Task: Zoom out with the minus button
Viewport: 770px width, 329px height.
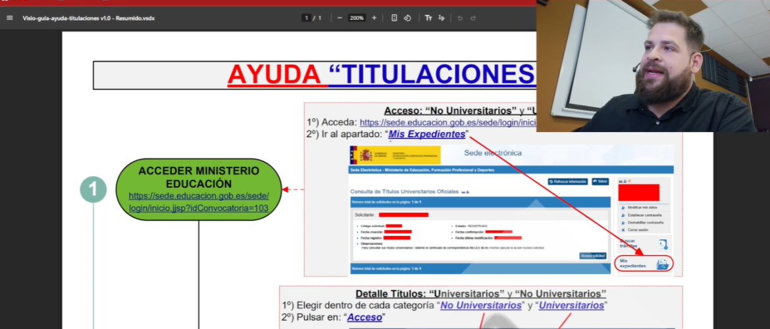Action: (340, 18)
